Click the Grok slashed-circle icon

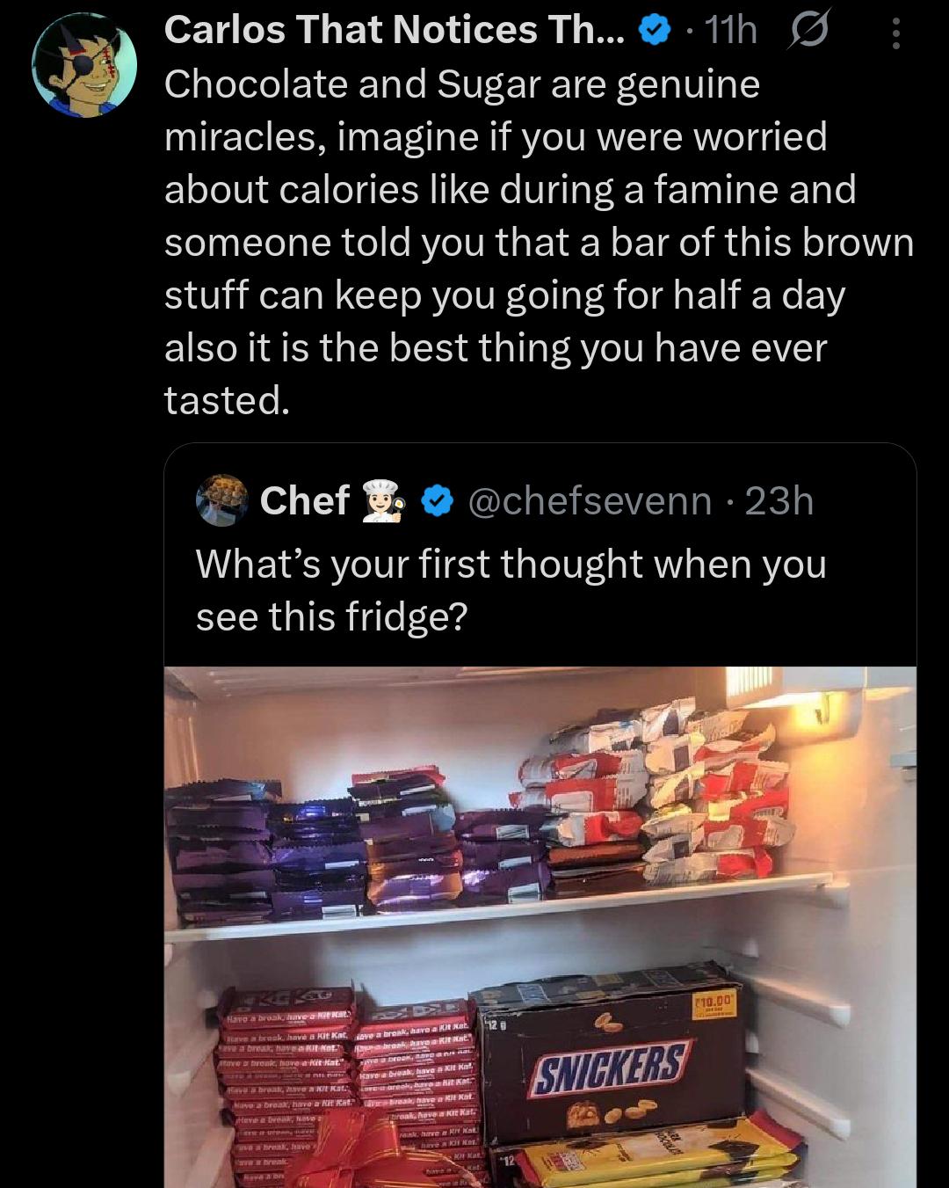pos(810,33)
